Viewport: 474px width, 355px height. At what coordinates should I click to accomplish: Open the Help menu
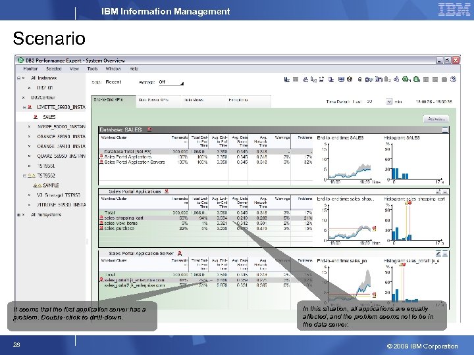click(x=134, y=69)
